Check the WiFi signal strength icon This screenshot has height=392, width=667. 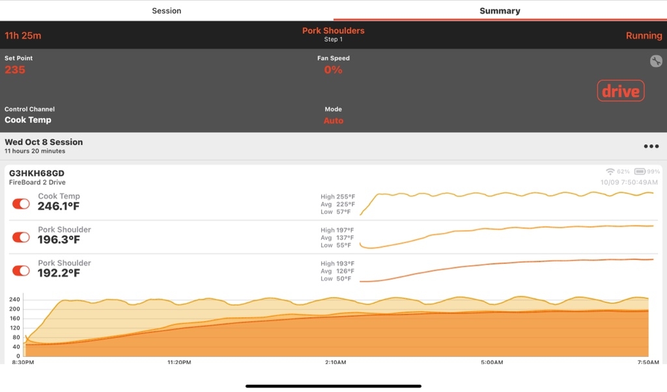(610, 172)
